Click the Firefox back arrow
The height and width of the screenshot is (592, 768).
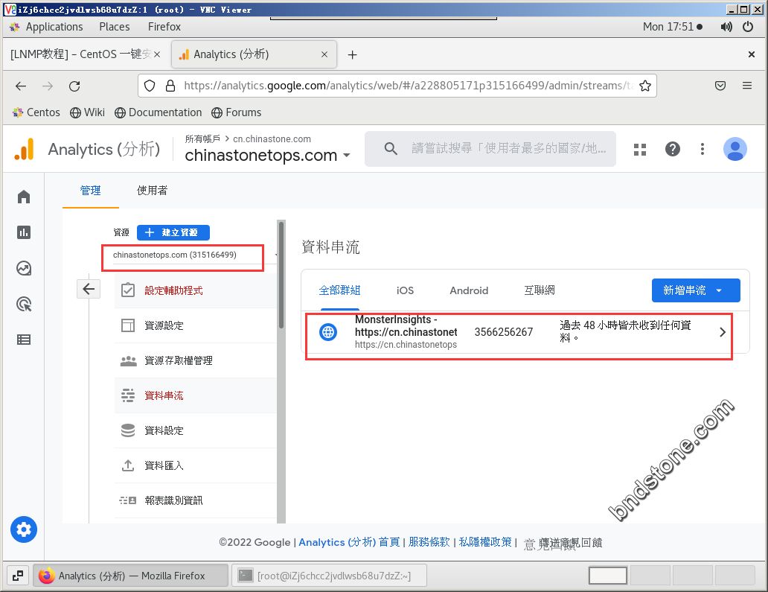[x=21, y=86]
